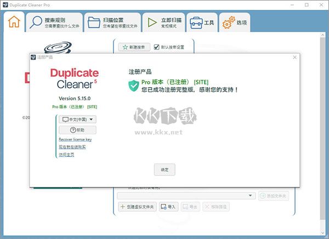Click the 现在就在线购买 link
The image size is (329, 239).
[x=72, y=147]
